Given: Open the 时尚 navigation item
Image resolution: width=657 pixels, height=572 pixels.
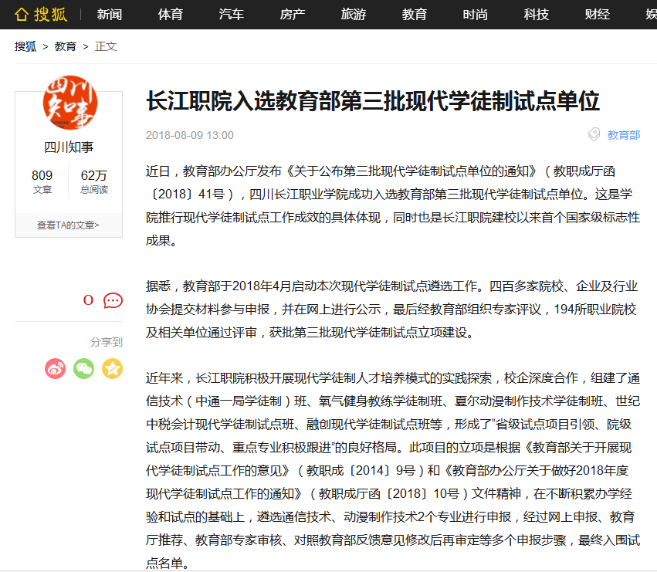Looking at the screenshot, I should [476, 15].
